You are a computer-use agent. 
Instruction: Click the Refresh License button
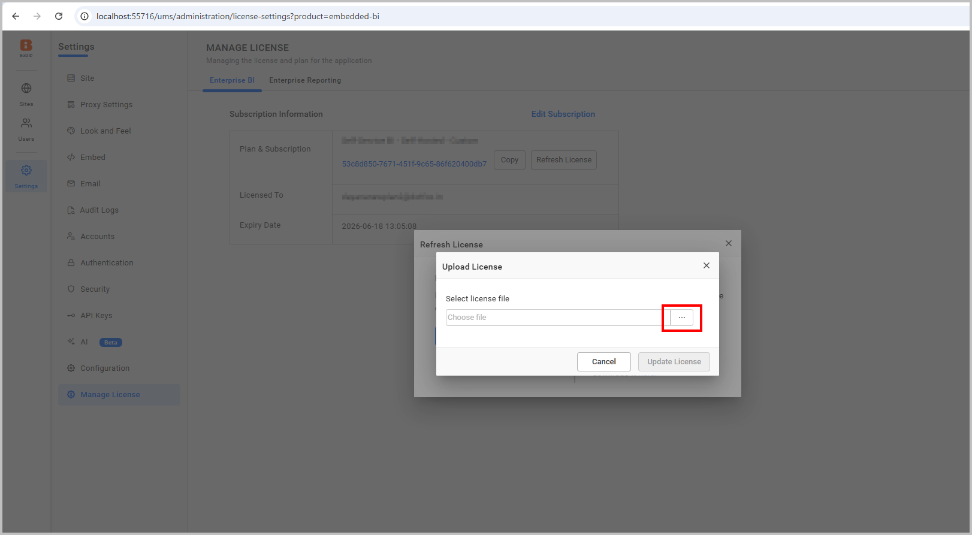click(x=564, y=160)
